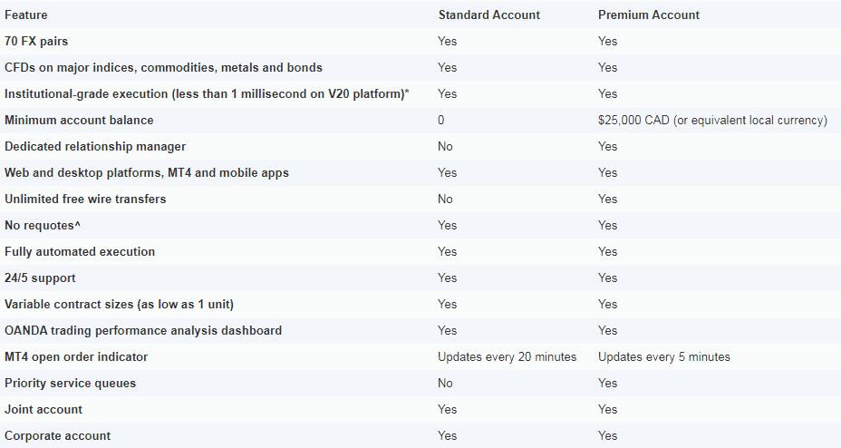Select the Premium Account column header

(649, 15)
